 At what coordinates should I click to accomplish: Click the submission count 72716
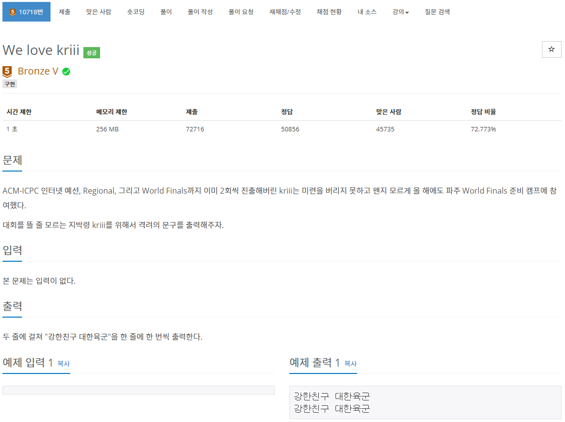point(195,129)
